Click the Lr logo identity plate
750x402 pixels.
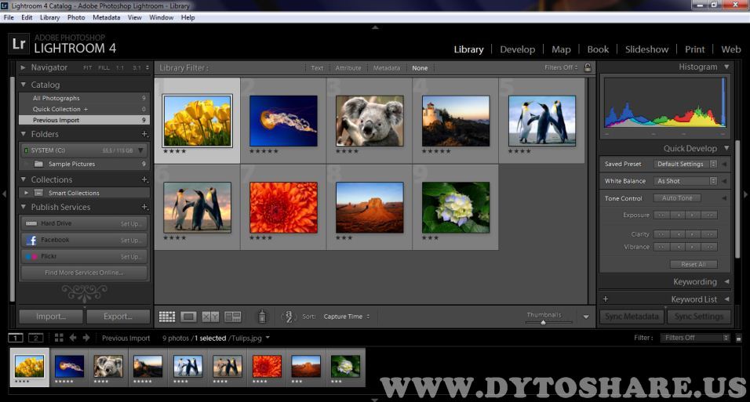pos(19,44)
